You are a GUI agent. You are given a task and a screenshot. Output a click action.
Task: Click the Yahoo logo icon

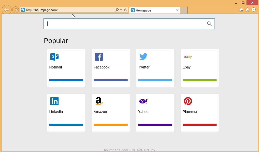click(x=143, y=101)
